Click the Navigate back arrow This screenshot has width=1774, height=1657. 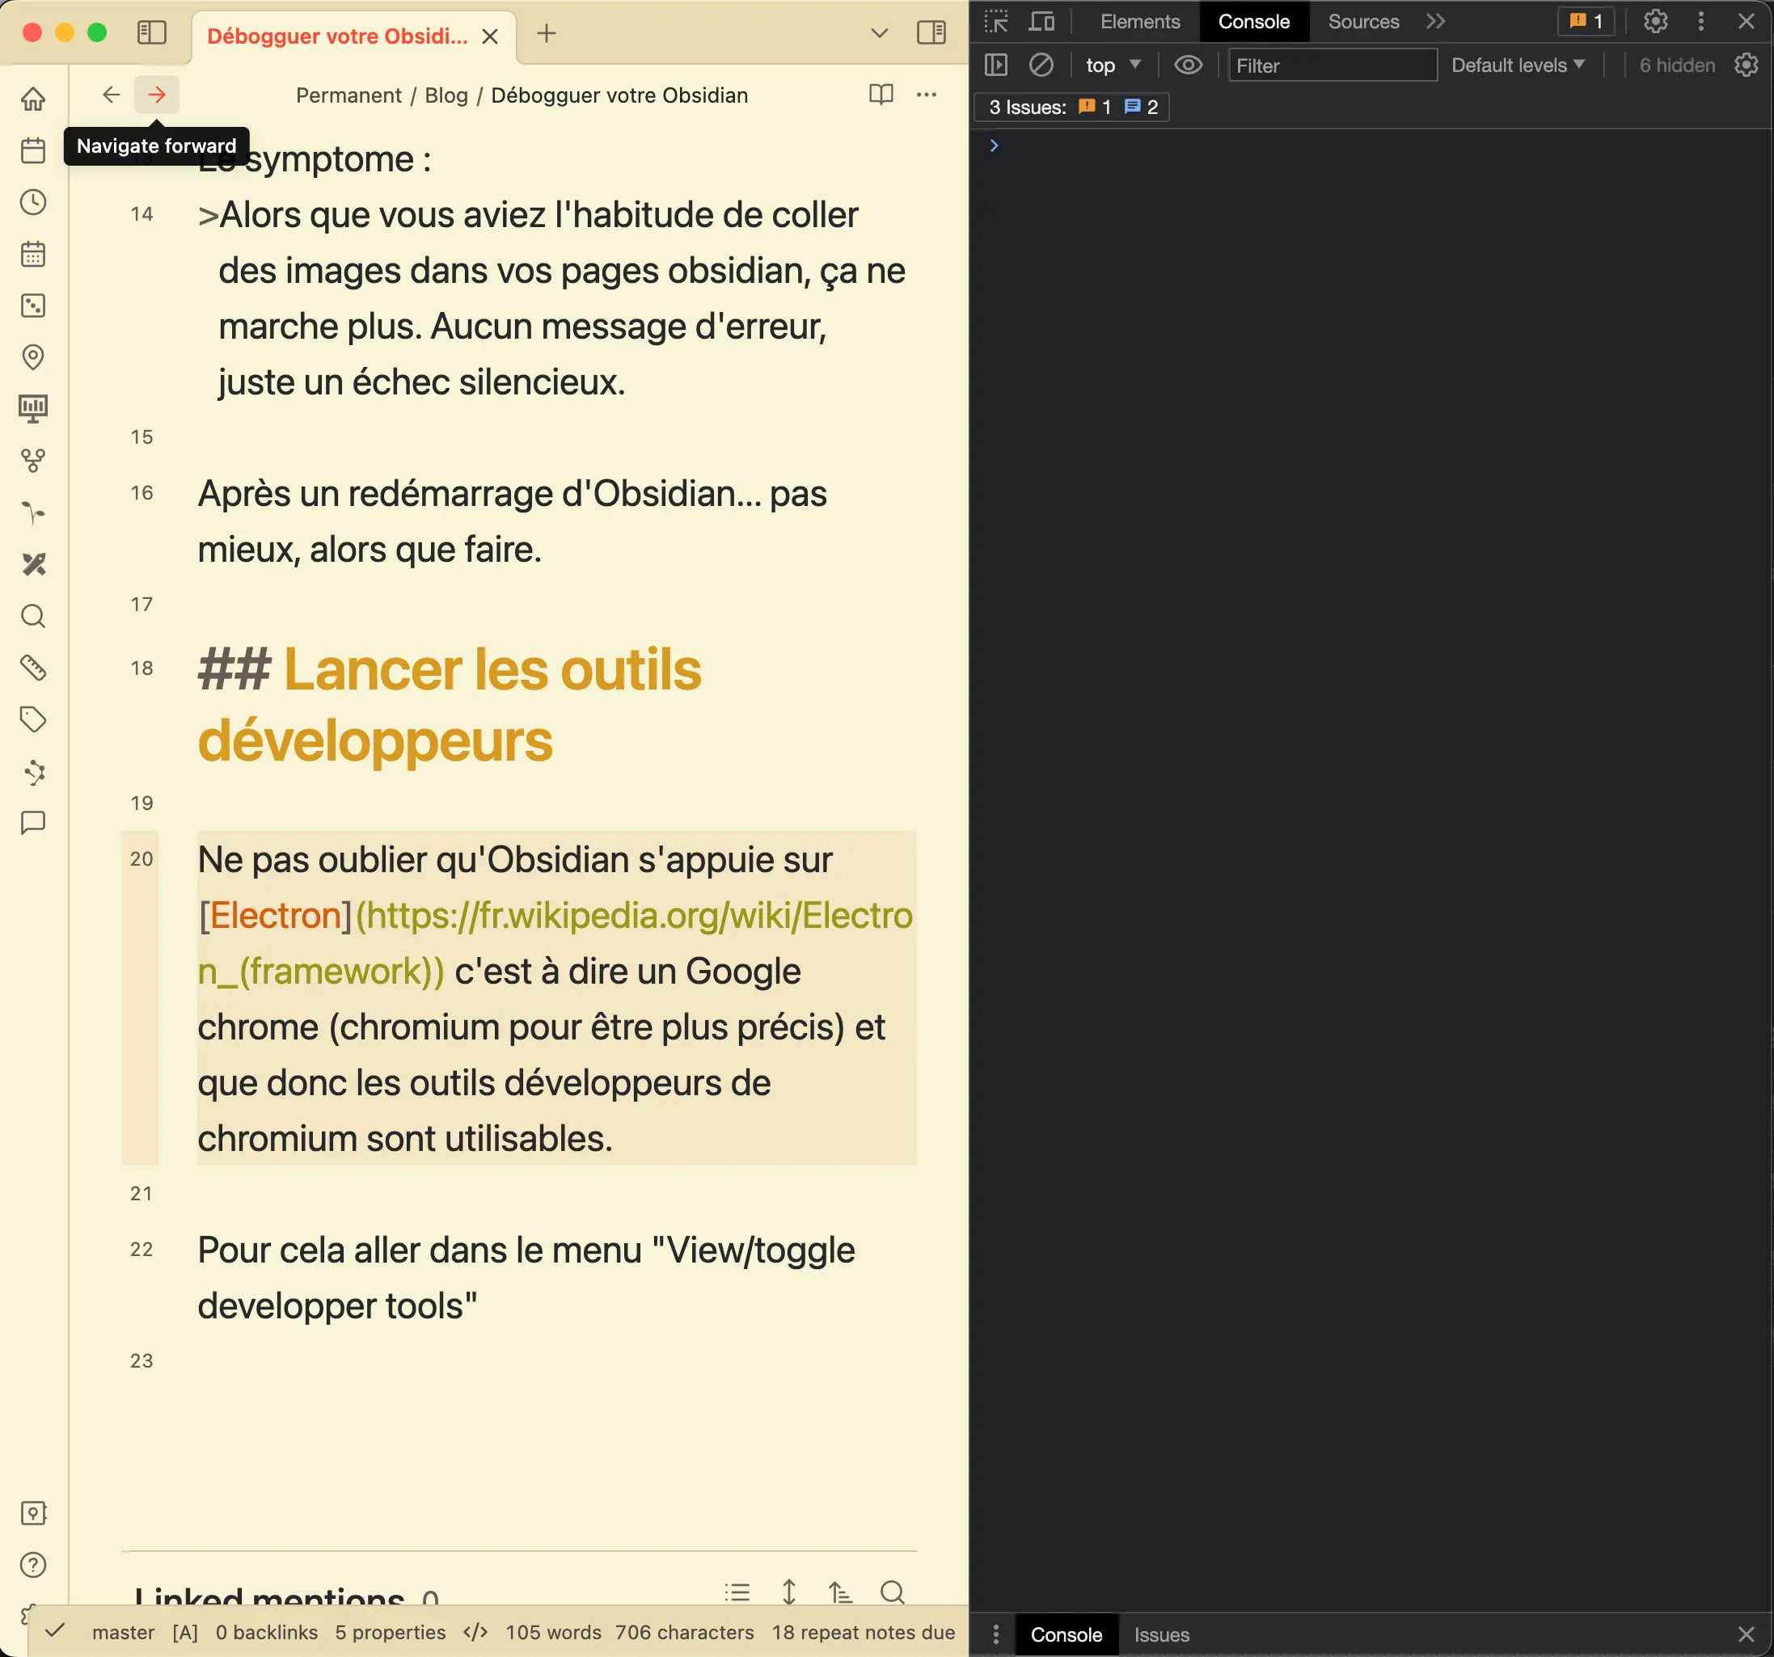coord(111,95)
